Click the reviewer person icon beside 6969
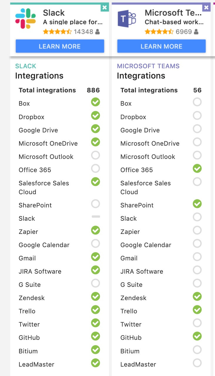 (196, 32)
